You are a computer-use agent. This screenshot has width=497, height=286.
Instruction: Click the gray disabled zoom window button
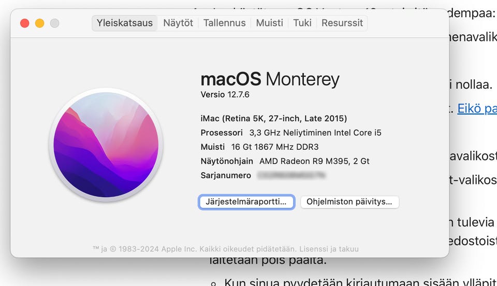pyautogui.click(x=54, y=23)
